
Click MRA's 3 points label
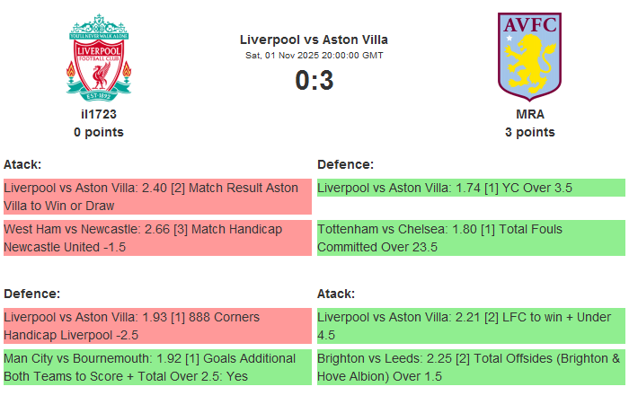pyautogui.click(x=530, y=132)
